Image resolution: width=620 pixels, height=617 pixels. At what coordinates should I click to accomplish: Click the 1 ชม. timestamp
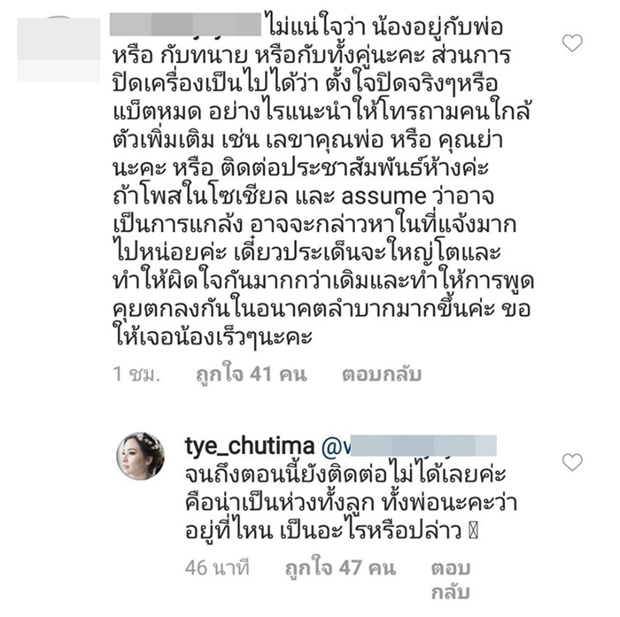tap(136, 374)
